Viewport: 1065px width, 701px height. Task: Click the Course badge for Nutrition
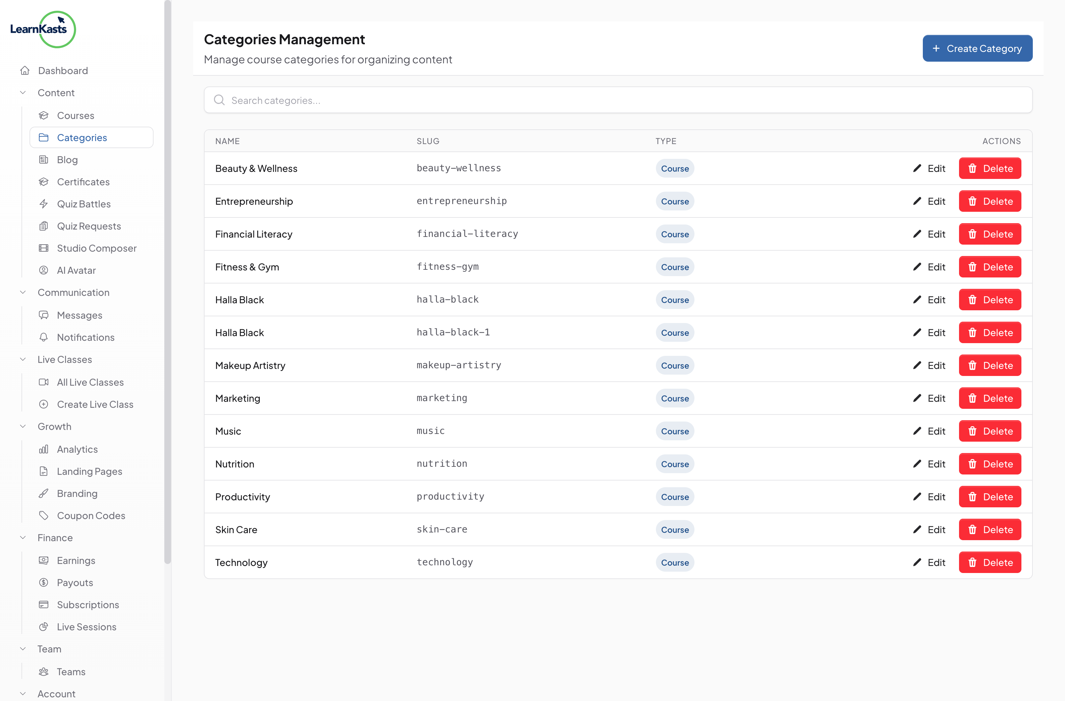coord(675,464)
